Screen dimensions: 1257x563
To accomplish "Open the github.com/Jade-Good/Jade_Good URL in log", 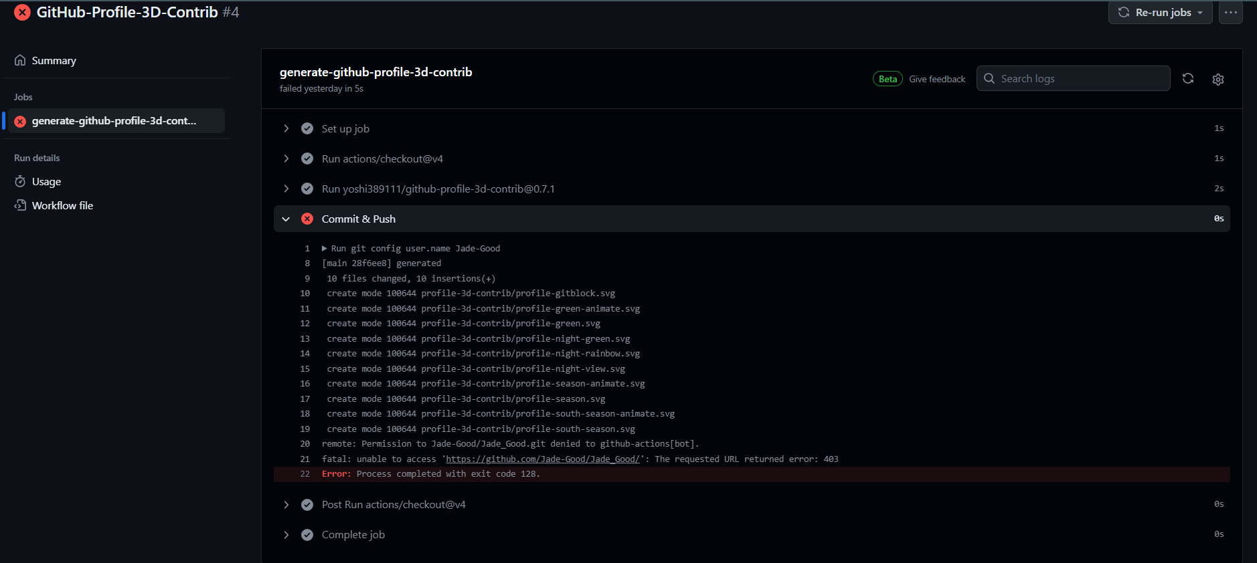I will pyautogui.click(x=543, y=459).
